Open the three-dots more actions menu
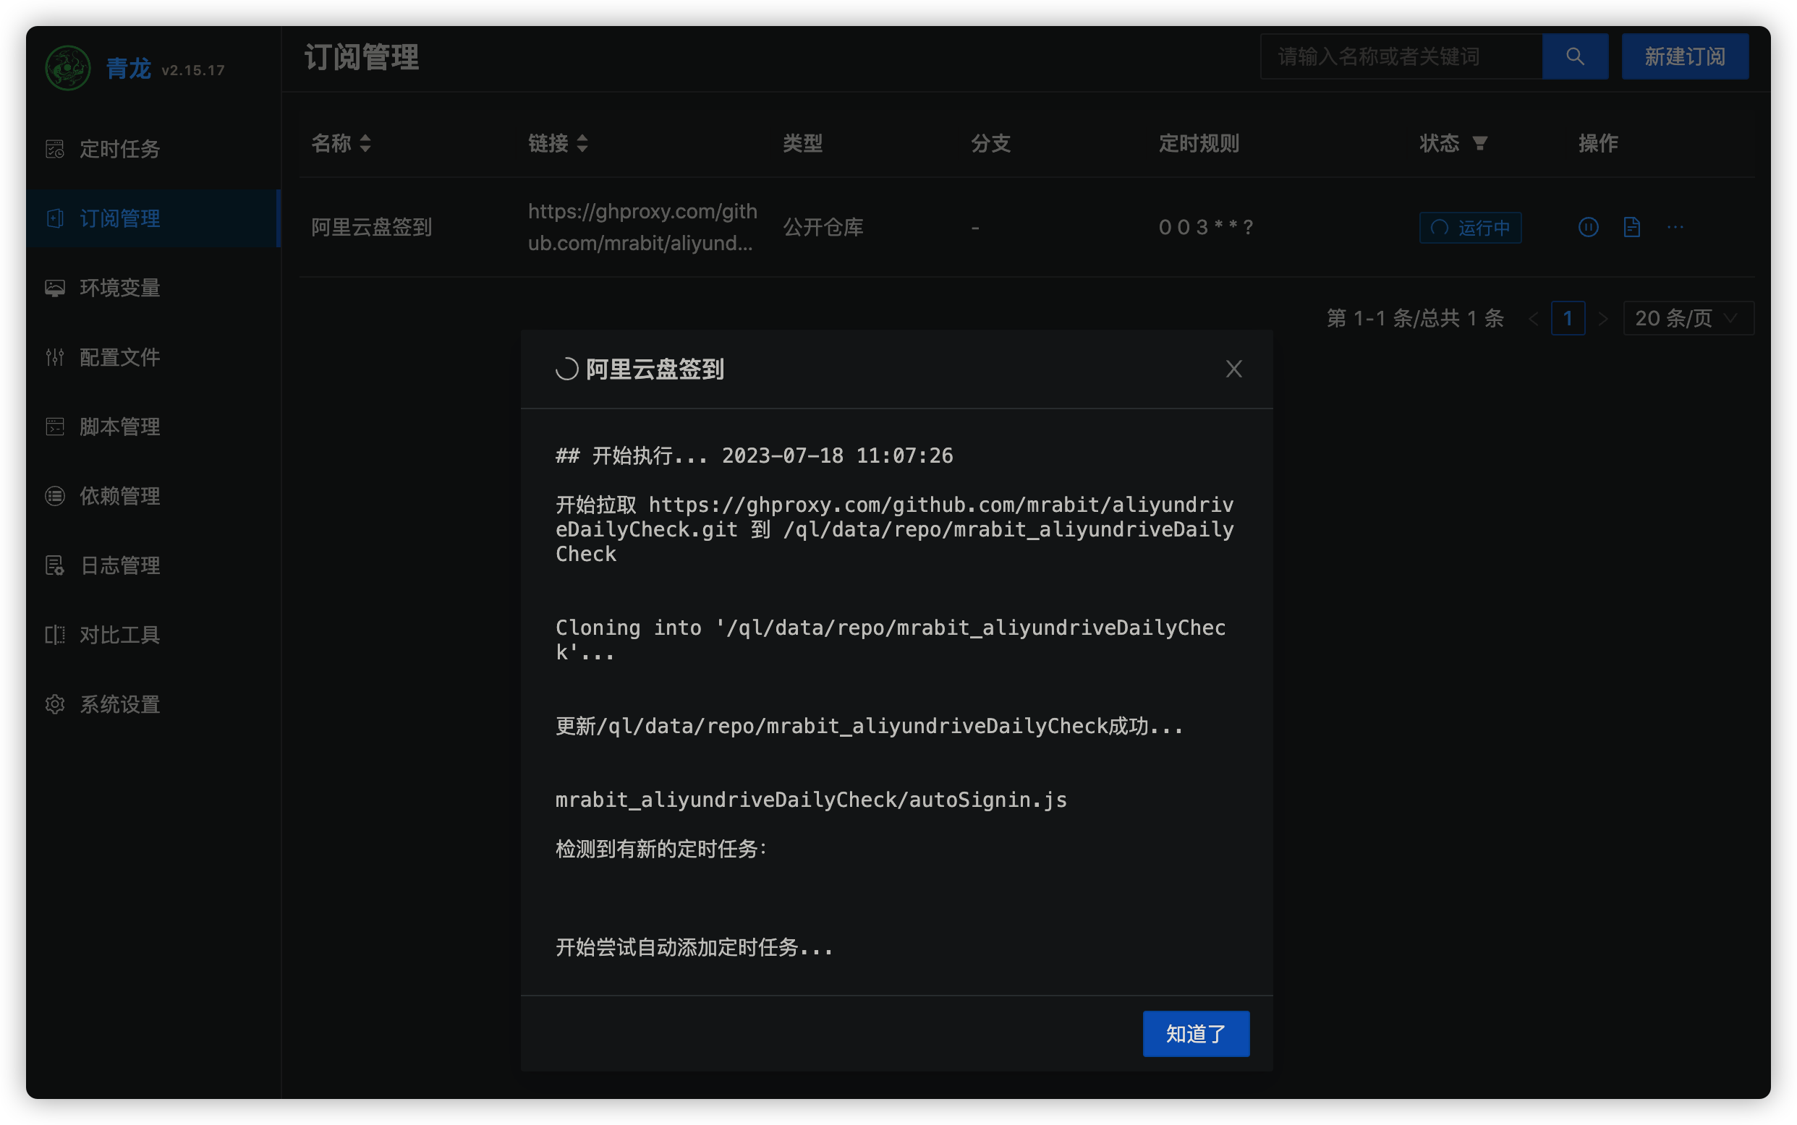The width and height of the screenshot is (1797, 1125). click(1675, 227)
